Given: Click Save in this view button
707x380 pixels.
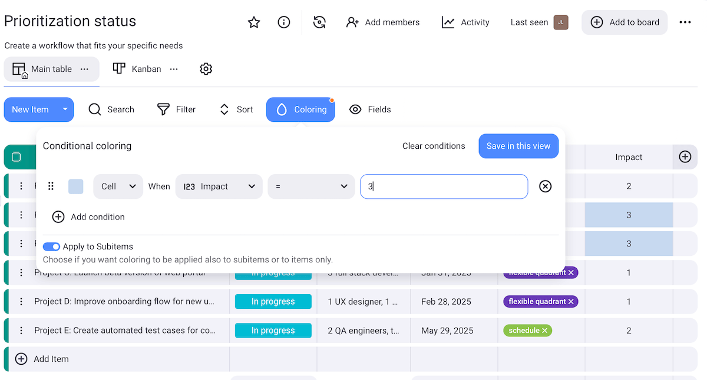Looking at the screenshot, I should [x=518, y=146].
